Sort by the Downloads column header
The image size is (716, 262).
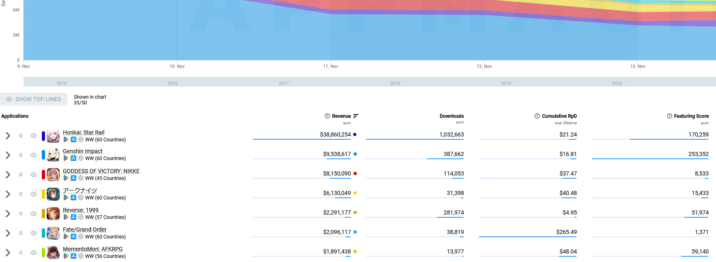[451, 116]
